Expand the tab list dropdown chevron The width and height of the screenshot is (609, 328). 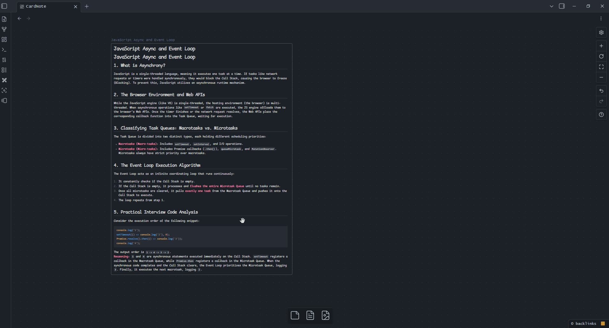(x=552, y=6)
